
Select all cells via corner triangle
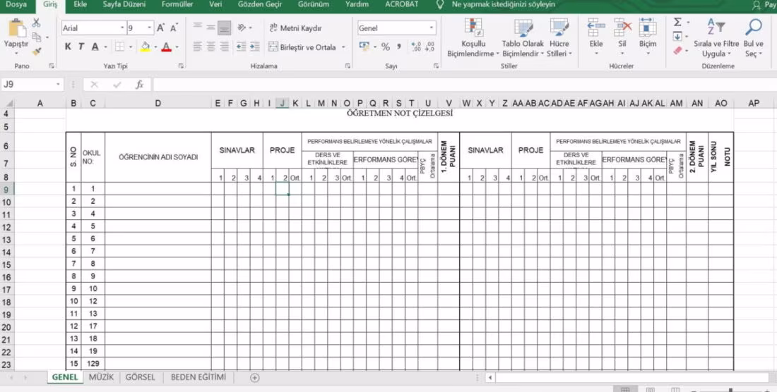(x=8, y=104)
